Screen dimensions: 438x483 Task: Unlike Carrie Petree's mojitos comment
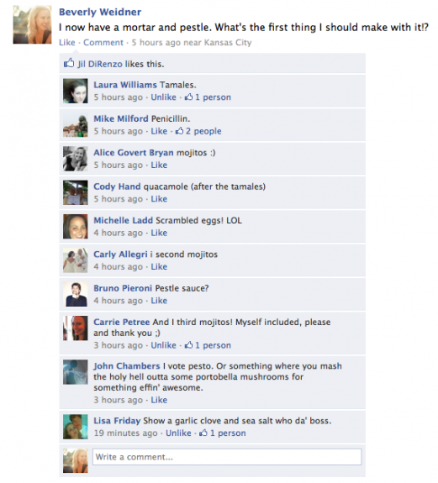tap(163, 345)
